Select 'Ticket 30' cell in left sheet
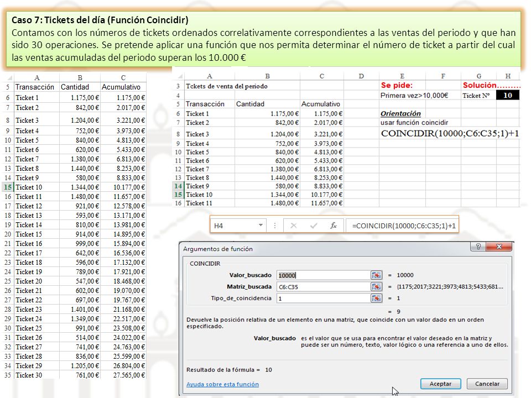 [x=37, y=375]
